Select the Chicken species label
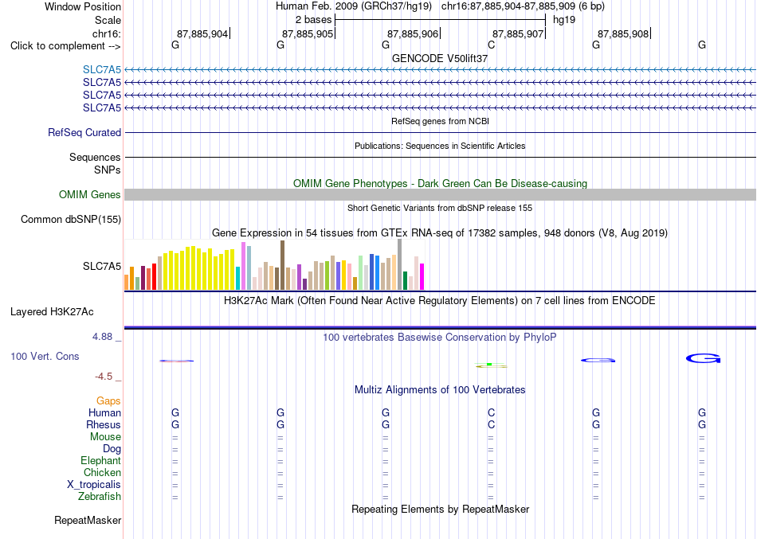Viewport: 757px width, 539px height. pyautogui.click(x=102, y=472)
